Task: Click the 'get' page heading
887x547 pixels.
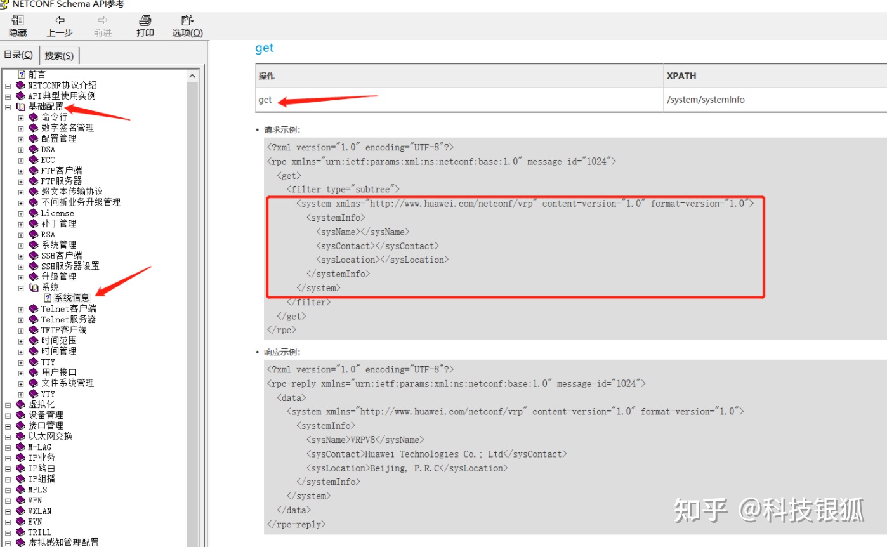Action: (265, 48)
